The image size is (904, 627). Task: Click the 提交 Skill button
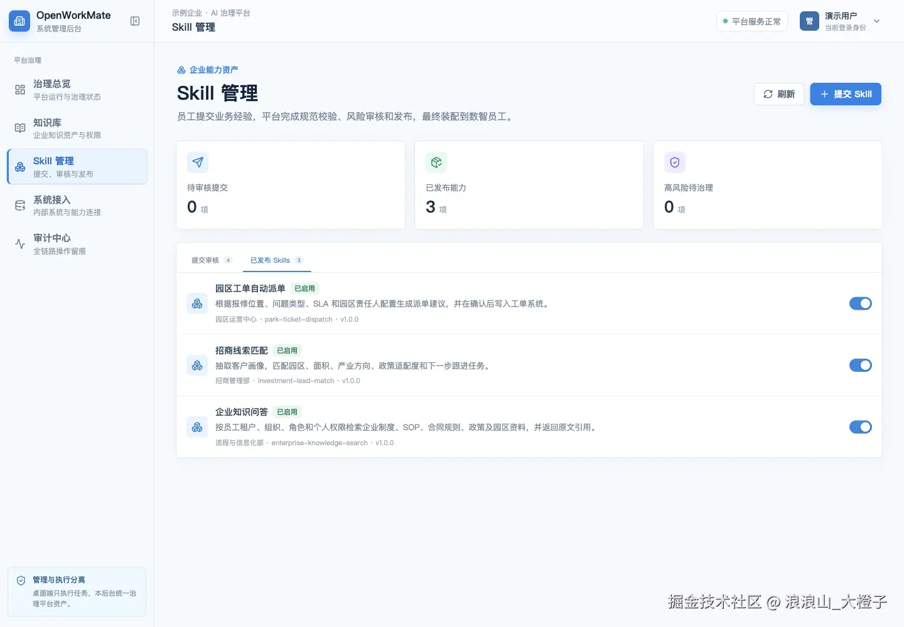coord(846,94)
